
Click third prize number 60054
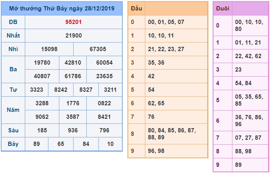(104, 63)
